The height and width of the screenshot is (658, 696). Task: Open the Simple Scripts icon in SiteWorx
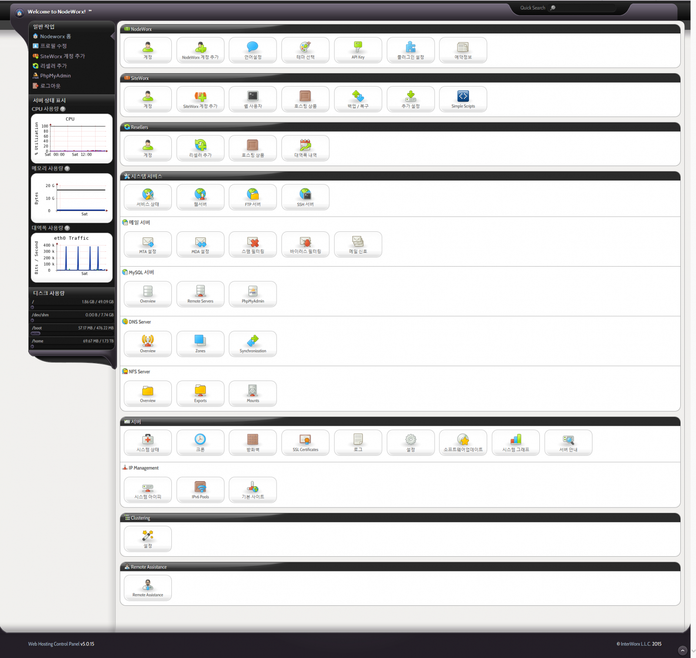463,99
